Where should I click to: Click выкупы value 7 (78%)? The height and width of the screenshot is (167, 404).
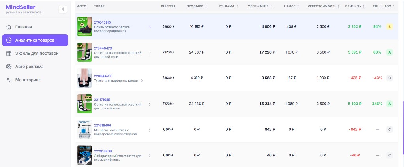tap(168, 104)
